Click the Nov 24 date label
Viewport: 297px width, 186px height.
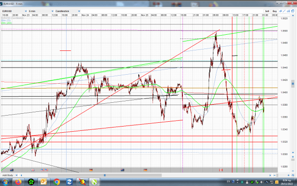pyautogui.click(x=85, y=15)
